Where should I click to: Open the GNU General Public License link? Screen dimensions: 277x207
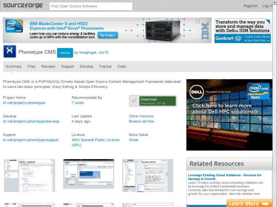[95, 142]
